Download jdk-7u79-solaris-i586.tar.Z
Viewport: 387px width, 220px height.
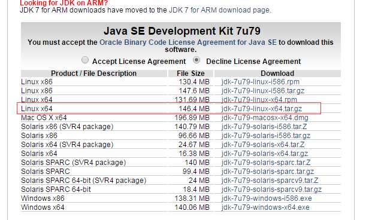[x=264, y=127]
